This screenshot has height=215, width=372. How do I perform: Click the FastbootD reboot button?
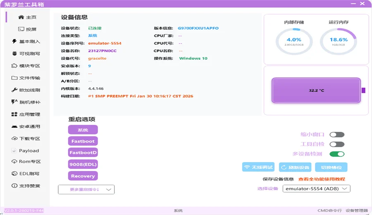83,152
